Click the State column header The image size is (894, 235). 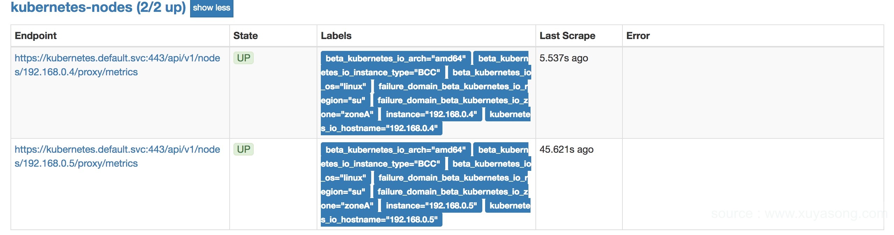(246, 36)
